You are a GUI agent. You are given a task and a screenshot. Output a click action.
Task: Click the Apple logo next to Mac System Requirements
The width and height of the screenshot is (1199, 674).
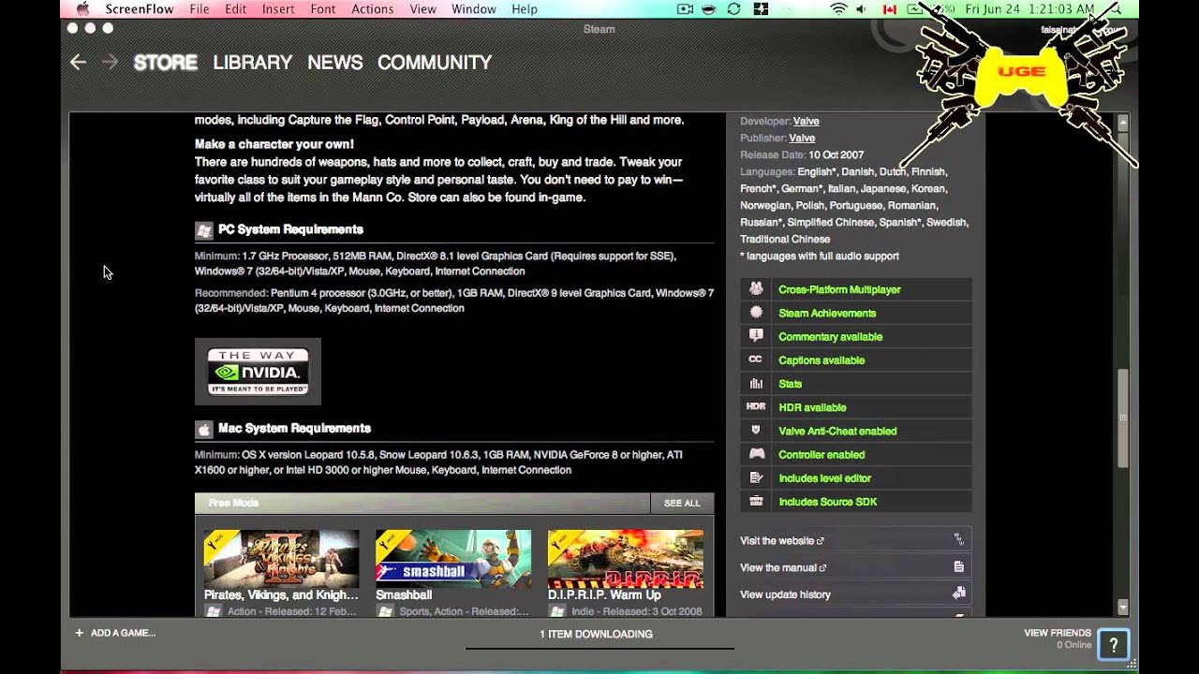click(x=203, y=429)
